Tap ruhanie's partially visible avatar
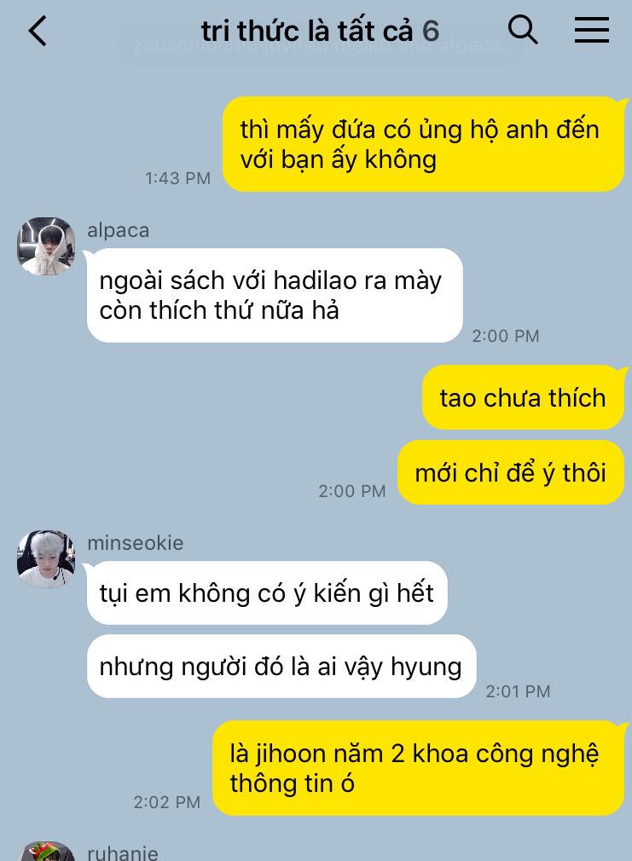Viewport: 632px width, 861px height. tap(46, 851)
